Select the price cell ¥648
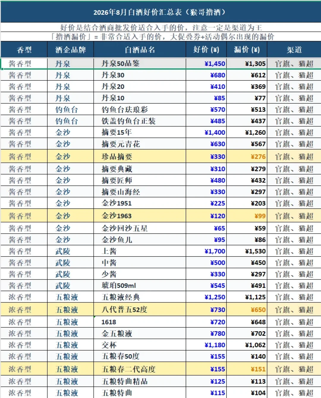The height and width of the screenshot is (398, 321). pos(247,322)
